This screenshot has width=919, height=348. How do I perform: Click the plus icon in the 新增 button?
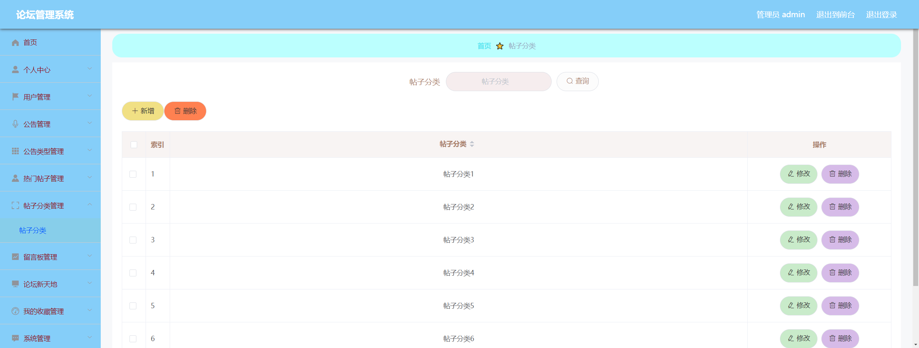coord(135,111)
